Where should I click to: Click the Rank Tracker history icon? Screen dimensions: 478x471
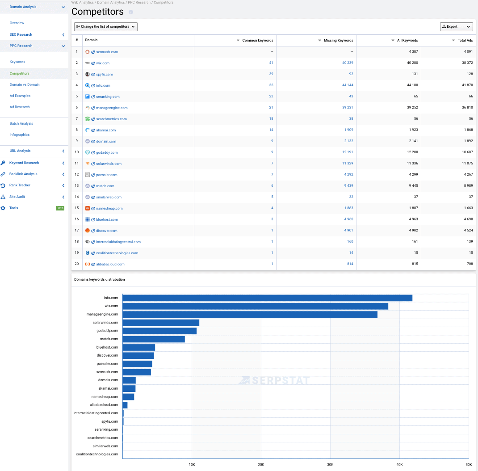3,185
